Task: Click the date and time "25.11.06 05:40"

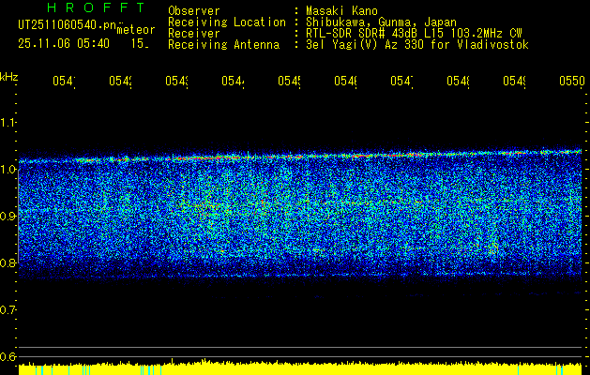Action: pos(64,44)
